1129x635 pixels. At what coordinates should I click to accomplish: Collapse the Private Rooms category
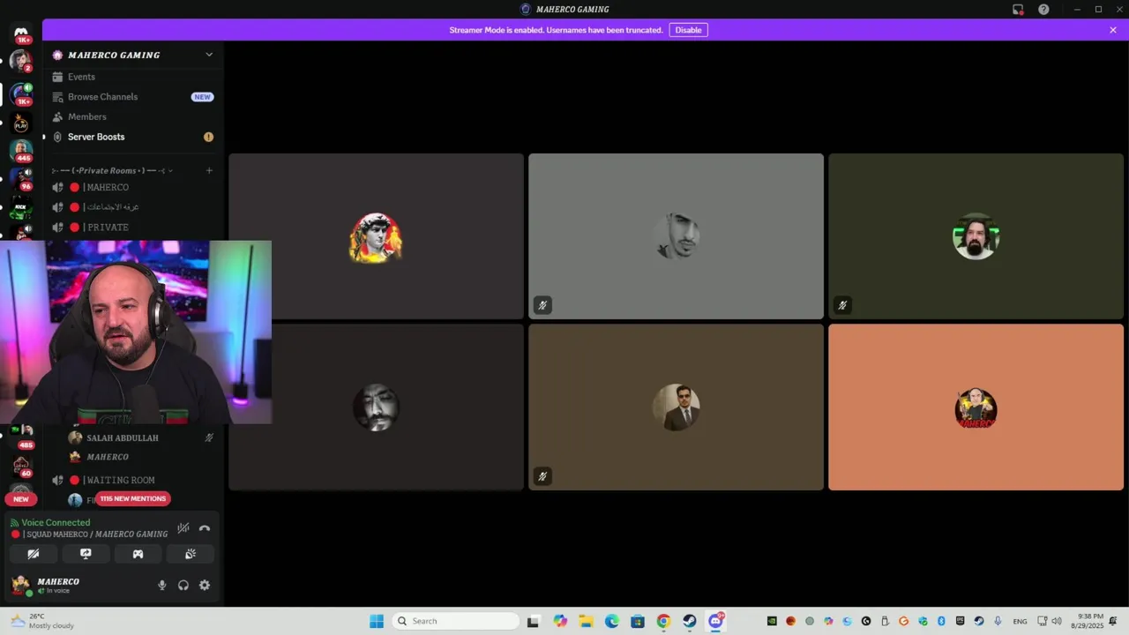click(113, 170)
